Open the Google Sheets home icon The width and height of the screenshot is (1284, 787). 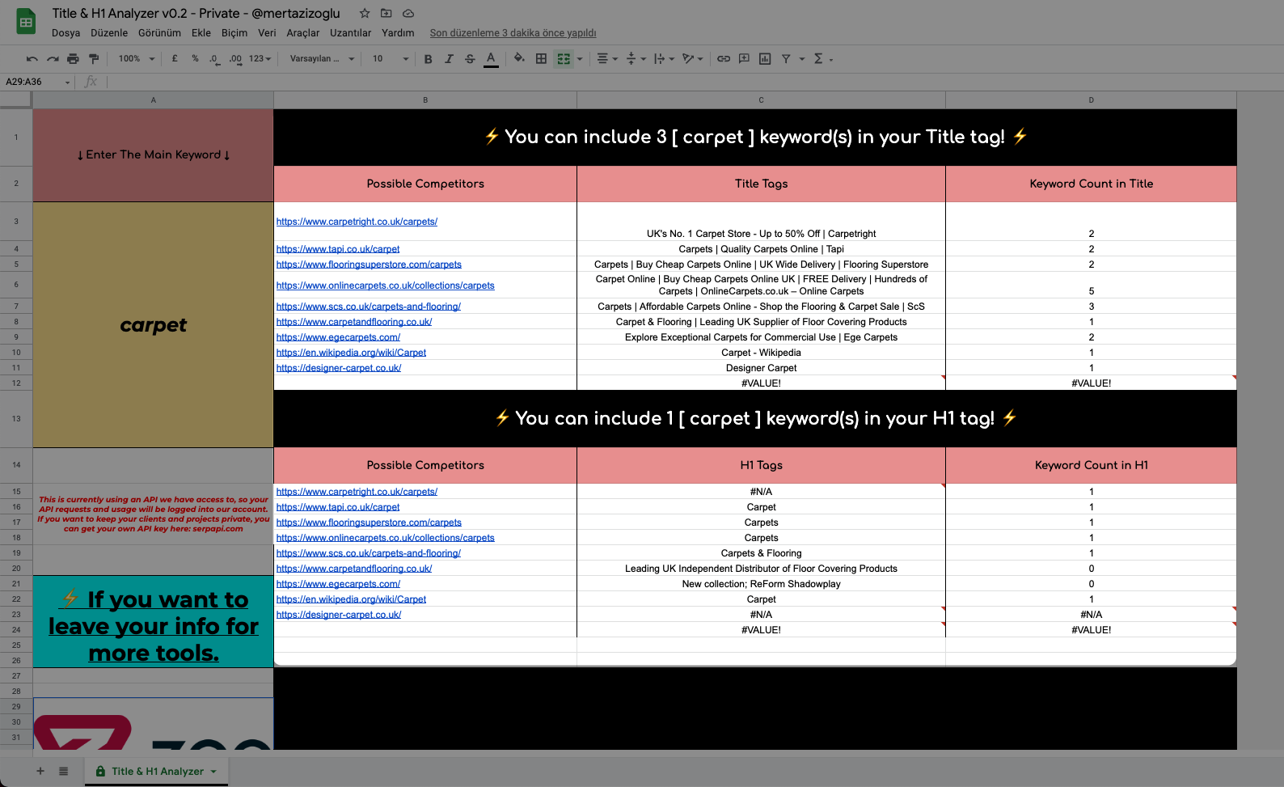[x=26, y=22]
